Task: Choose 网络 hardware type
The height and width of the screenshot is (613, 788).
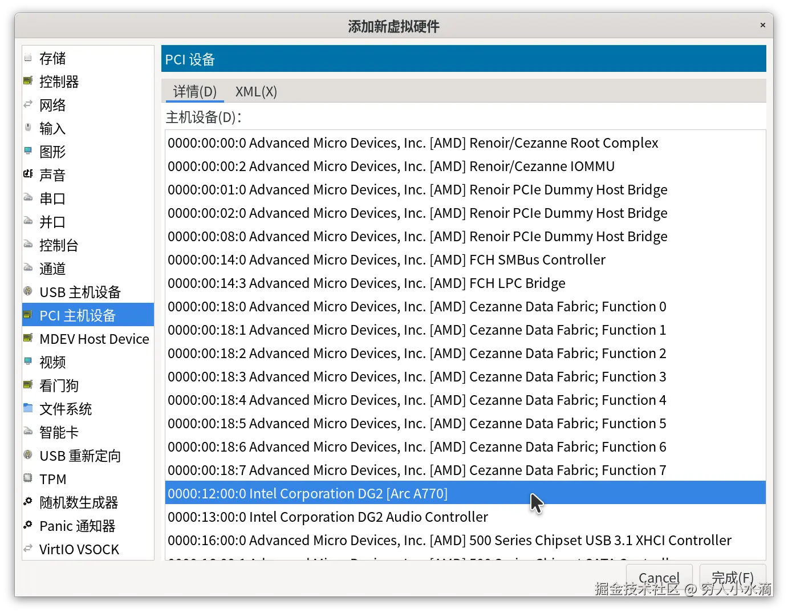Action: point(88,105)
